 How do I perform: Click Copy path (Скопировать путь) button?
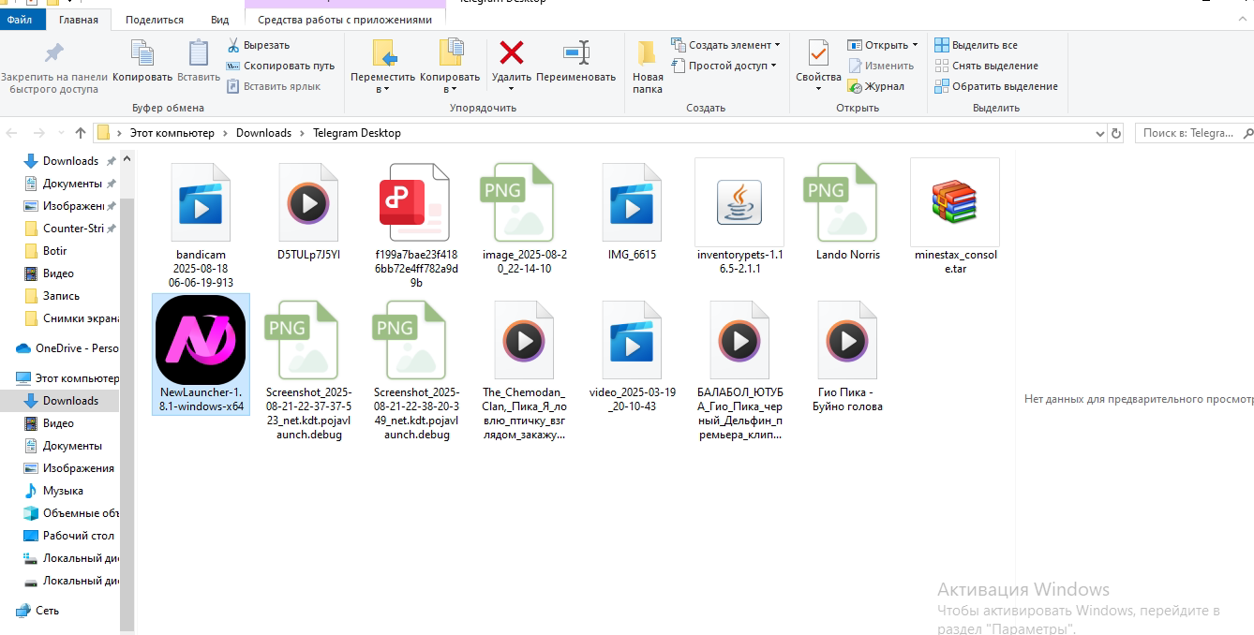point(280,66)
